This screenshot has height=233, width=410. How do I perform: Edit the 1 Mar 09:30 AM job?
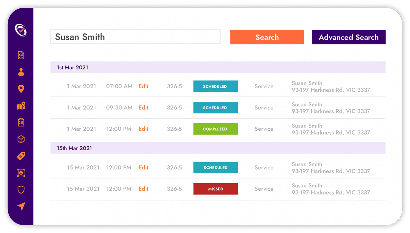coord(143,108)
